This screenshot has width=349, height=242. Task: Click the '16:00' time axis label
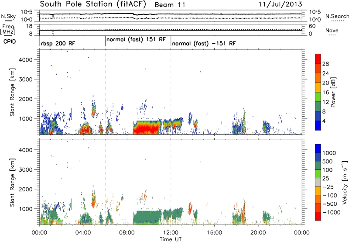point(214,233)
